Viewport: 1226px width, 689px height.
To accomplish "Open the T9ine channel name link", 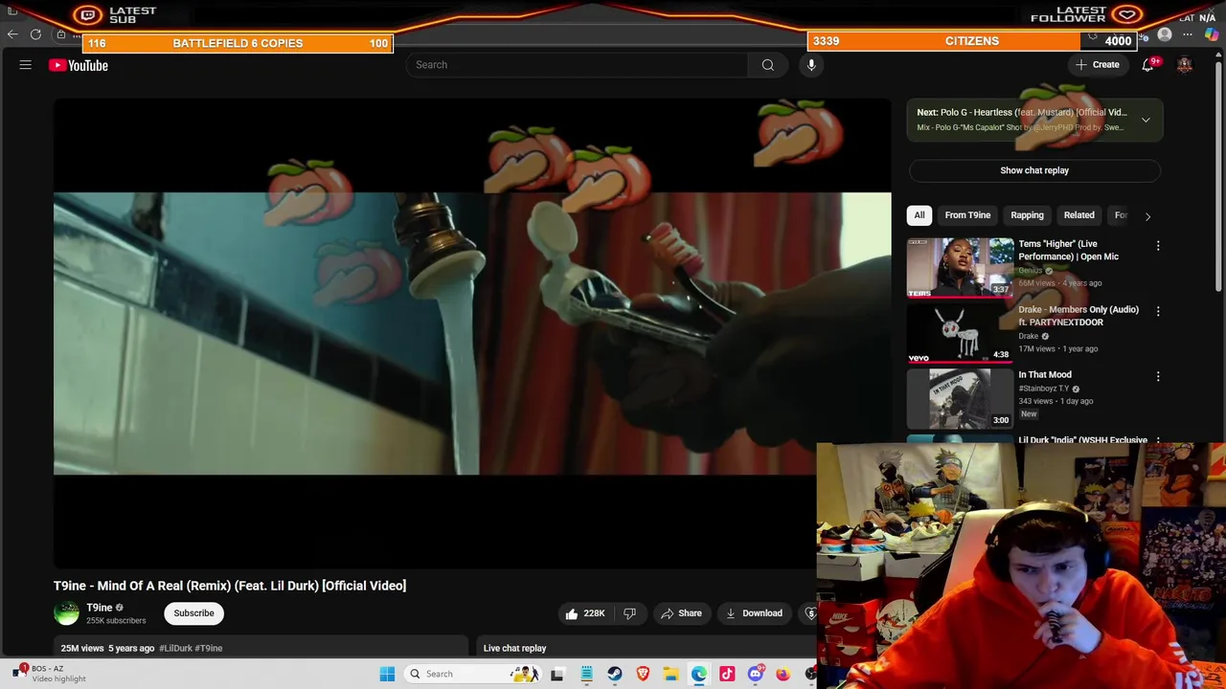I will (x=100, y=608).
